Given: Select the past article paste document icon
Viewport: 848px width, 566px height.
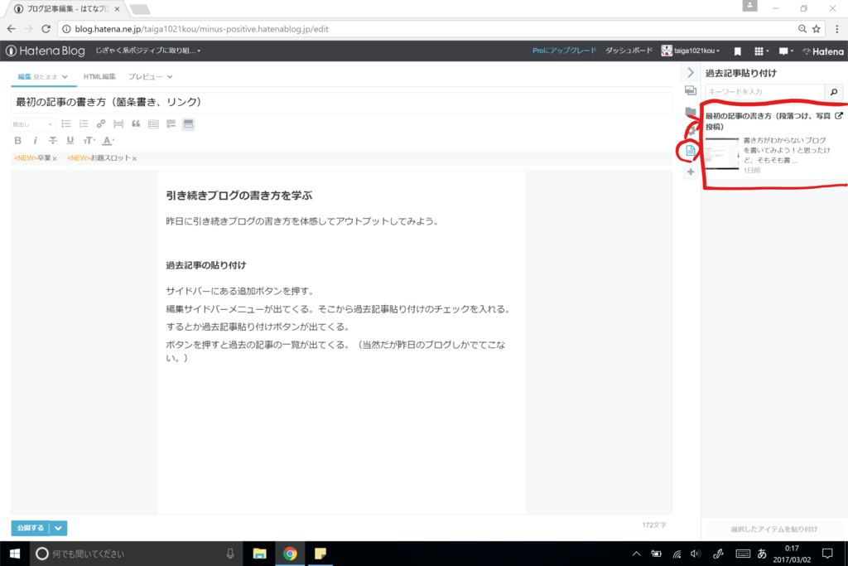Looking at the screenshot, I should tap(691, 152).
